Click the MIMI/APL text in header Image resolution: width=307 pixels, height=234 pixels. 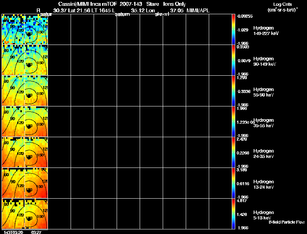198,10
